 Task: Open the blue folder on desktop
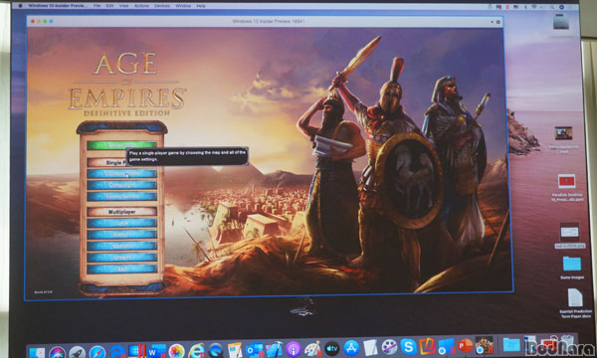coord(571,264)
